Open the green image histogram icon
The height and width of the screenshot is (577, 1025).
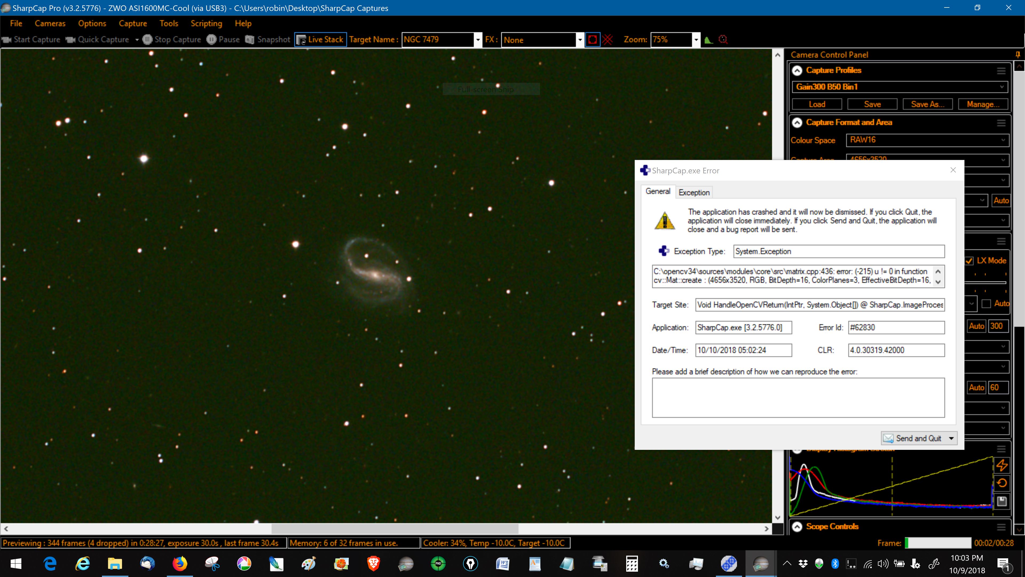(709, 40)
